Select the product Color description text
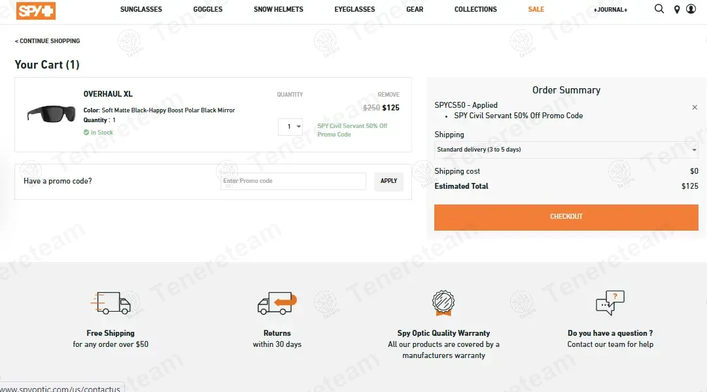The height and width of the screenshot is (392, 707). 159,110
